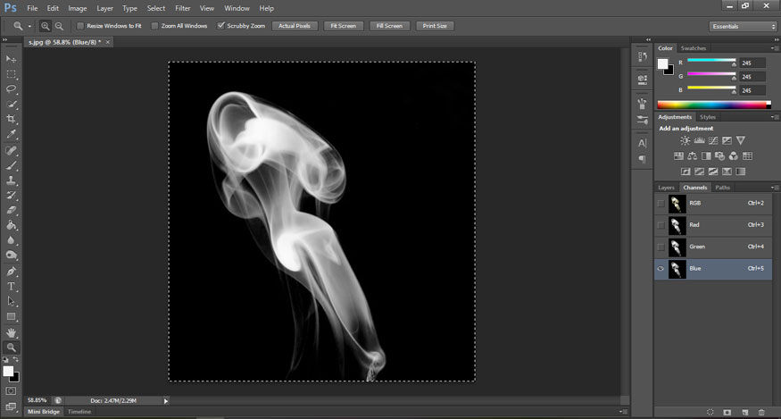Show the Red channel visibility
The width and height of the screenshot is (781, 419).
[661, 225]
